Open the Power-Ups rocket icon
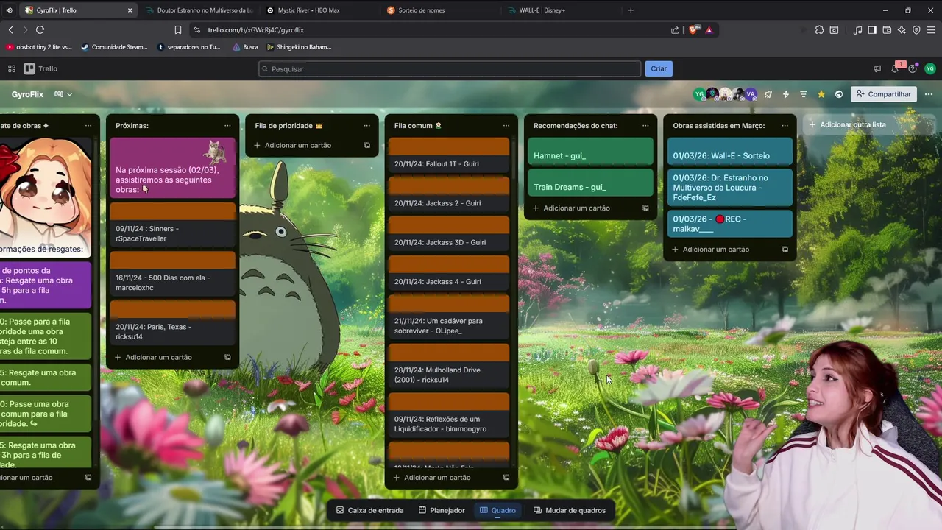The image size is (942, 530). (x=768, y=94)
